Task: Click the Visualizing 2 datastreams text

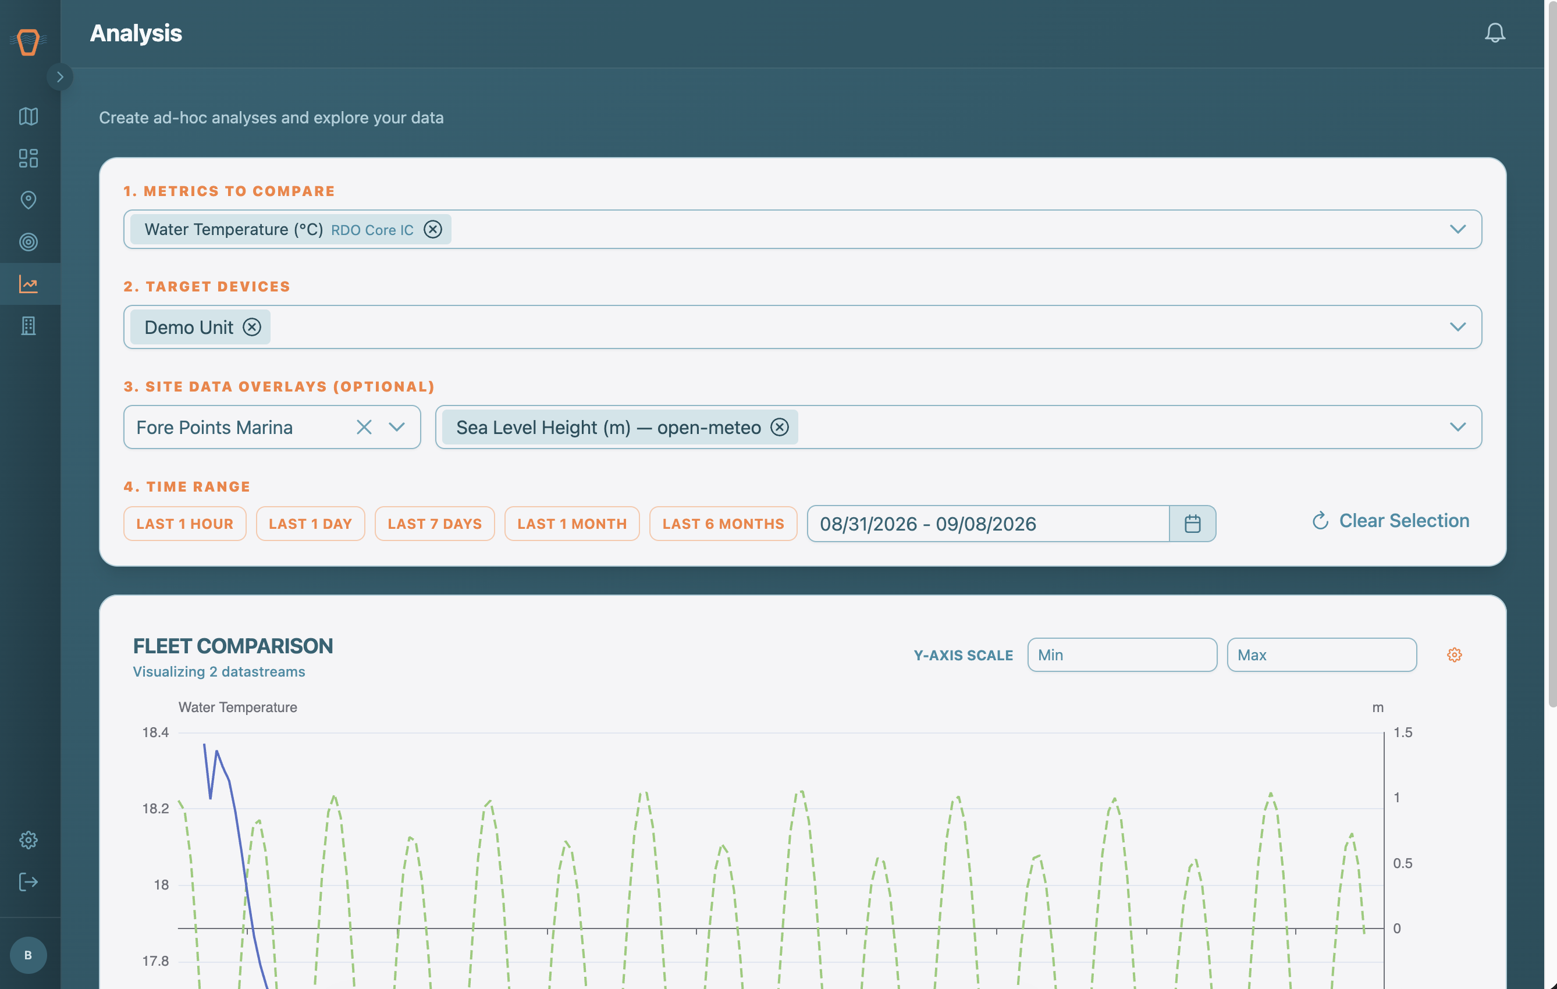Action: (219, 671)
